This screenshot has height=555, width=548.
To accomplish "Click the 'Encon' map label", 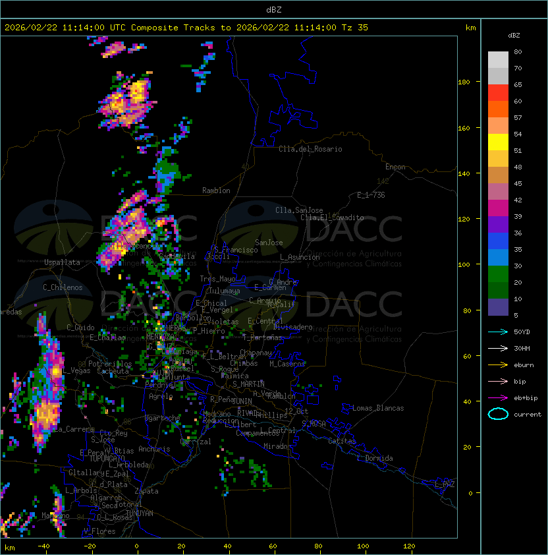I will (x=395, y=167).
